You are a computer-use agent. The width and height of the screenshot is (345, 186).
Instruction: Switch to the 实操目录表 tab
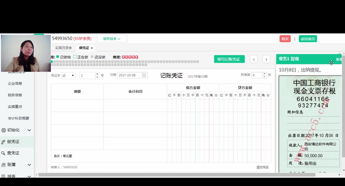tap(63, 48)
